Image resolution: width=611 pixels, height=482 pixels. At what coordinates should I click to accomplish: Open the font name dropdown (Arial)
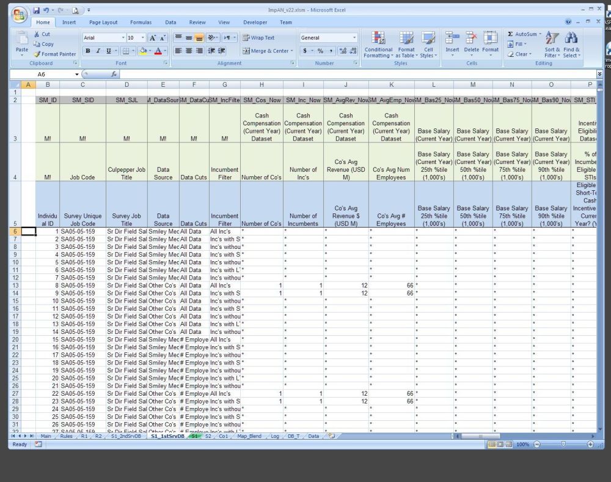pyautogui.click(x=121, y=38)
